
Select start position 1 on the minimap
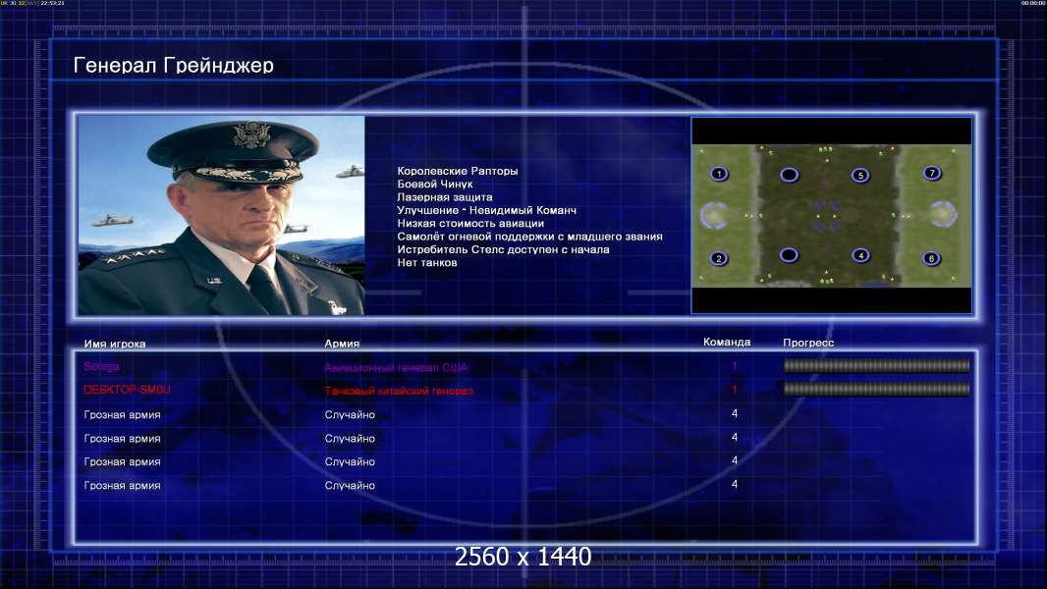coord(719,174)
